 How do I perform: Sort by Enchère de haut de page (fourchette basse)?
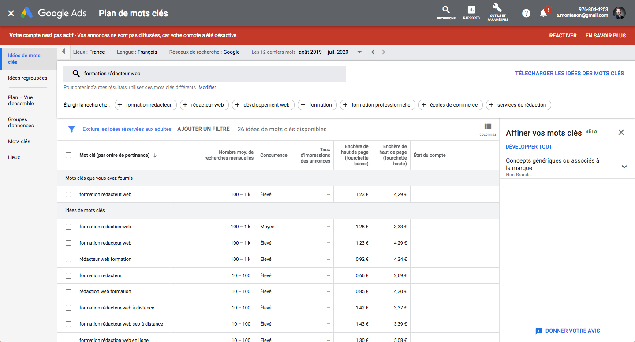tap(354, 155)
